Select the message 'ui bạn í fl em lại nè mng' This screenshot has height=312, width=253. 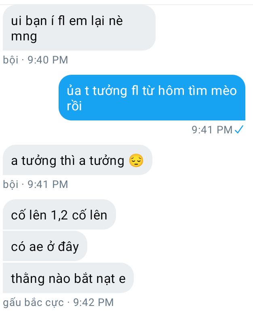pyautogui.click(x=79, y=28)
